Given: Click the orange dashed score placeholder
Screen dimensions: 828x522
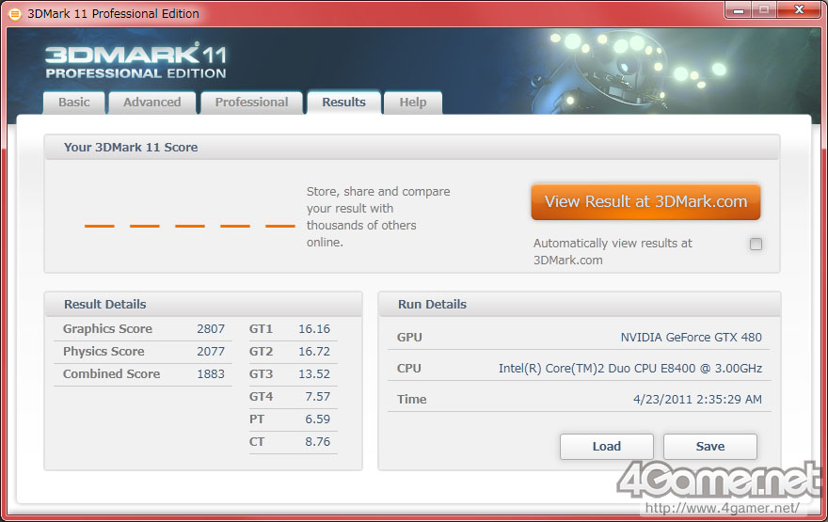Looking at the screenshot, I should coord(189,226).
